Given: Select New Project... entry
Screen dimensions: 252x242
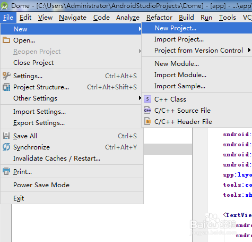Looking at the screenshot, I should click(197, 28).
